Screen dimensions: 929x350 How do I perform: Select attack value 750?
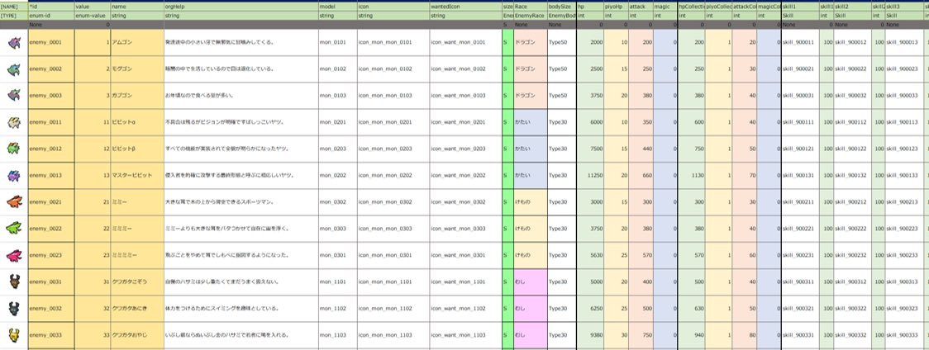pos(641,335)
